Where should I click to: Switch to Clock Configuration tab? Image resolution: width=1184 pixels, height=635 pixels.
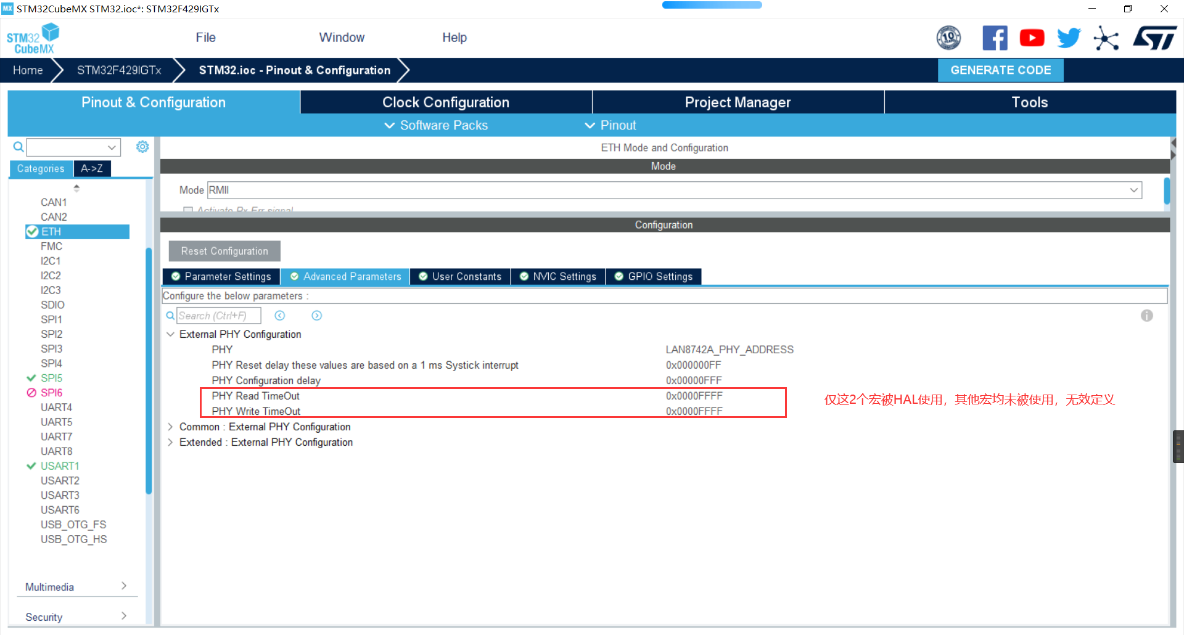[x=446, y=102]
